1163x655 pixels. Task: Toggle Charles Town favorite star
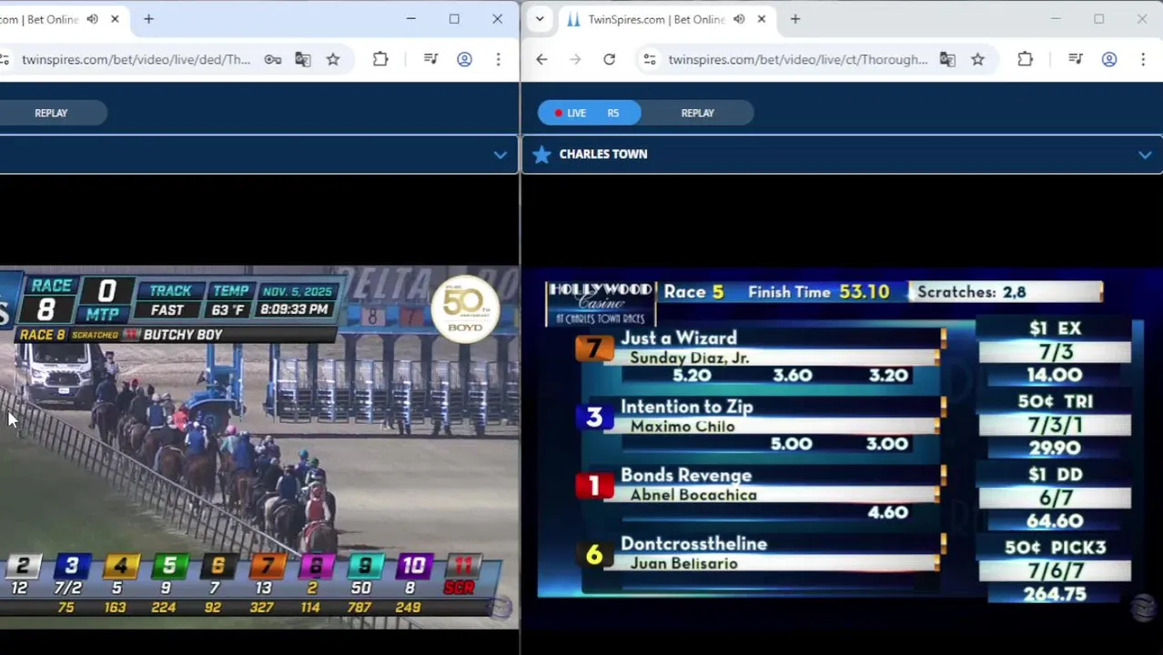point(541,155)
